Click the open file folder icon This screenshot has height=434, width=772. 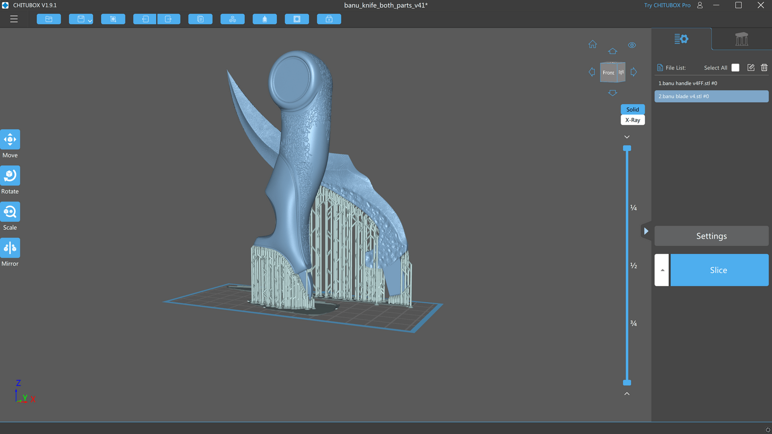(x=49, y=19)
